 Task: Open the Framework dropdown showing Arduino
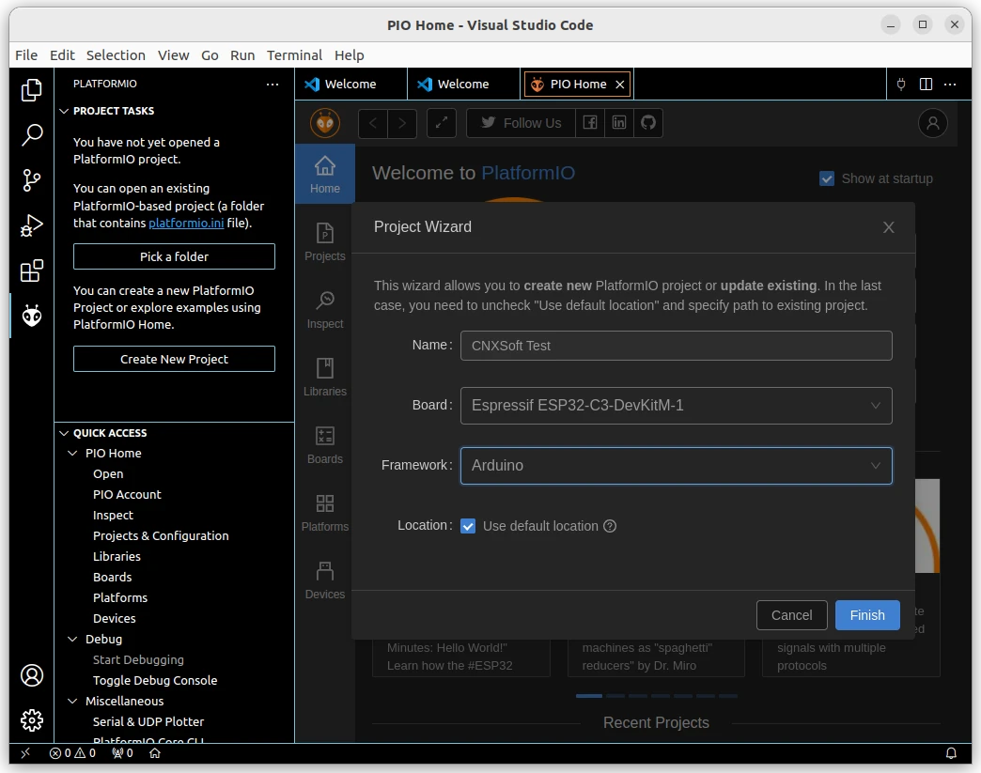(677, 466)
